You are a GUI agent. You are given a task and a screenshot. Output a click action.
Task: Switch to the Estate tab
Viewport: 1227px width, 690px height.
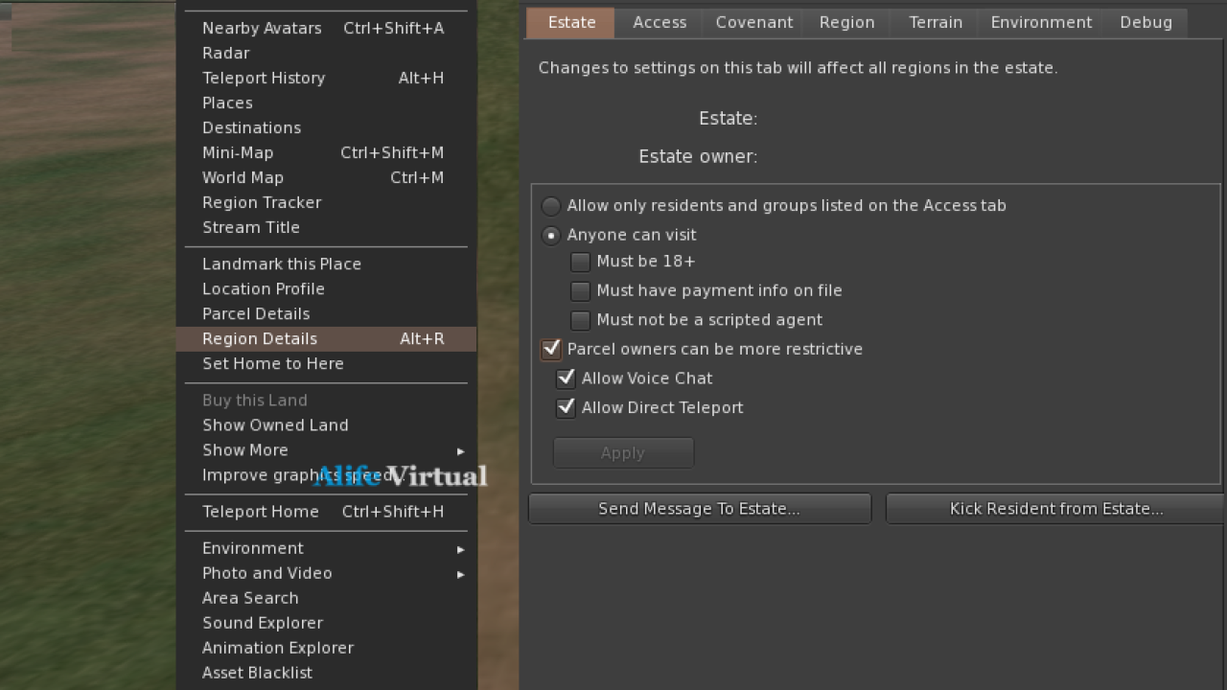571,23
